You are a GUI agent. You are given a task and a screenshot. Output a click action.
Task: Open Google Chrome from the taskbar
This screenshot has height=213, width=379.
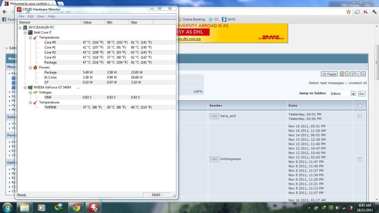[x=76, y=207]
